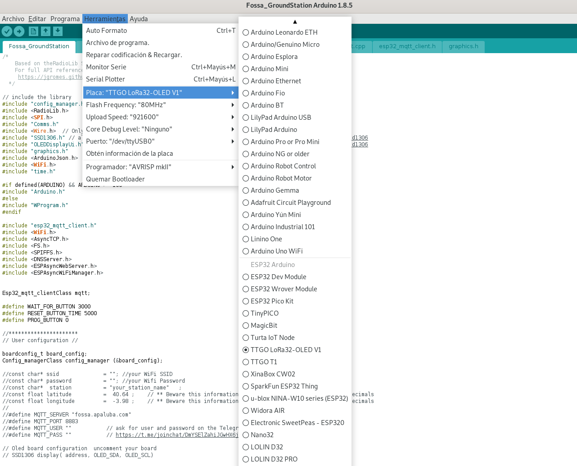Choose Arduino Industrial 101 board
This screenshot has width=577, height=466.
click(x=295, y=227)
